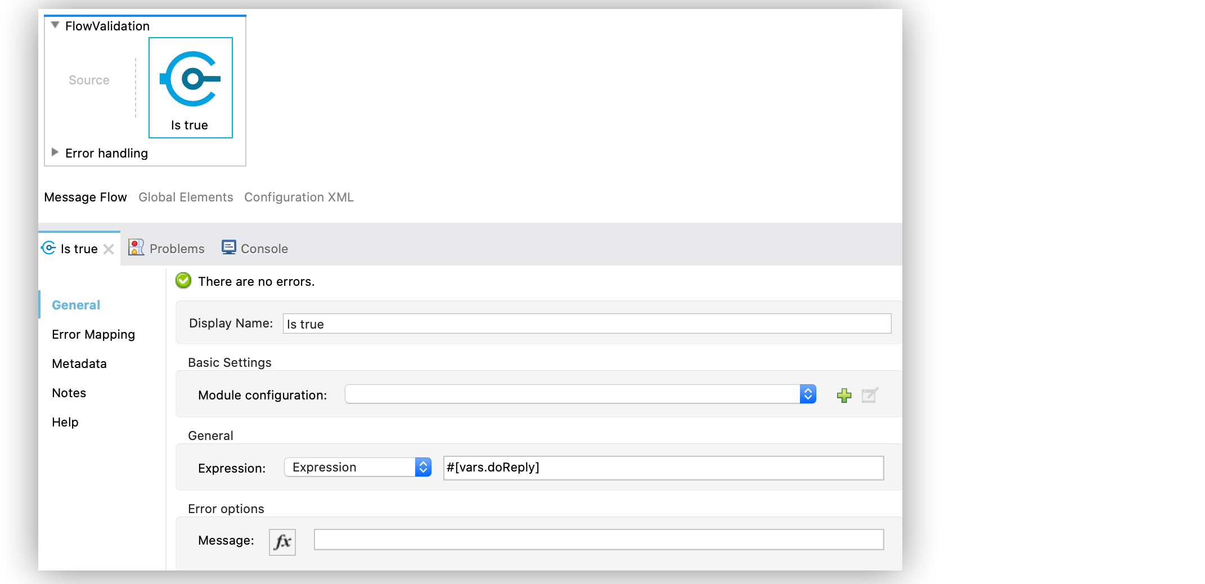Screen dimensions: 1205x584
Task: Click the Display Name text field
Action: (x=586, y=324)
